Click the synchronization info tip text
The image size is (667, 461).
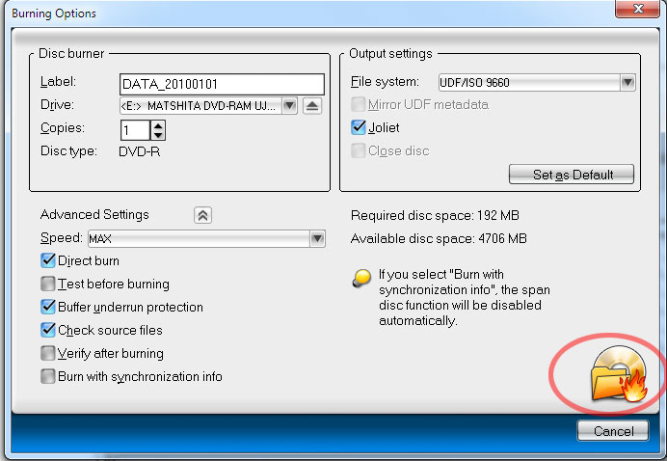pos(464,297)
